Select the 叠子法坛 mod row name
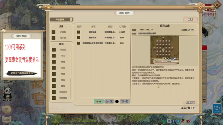 (x=93, y=37)
